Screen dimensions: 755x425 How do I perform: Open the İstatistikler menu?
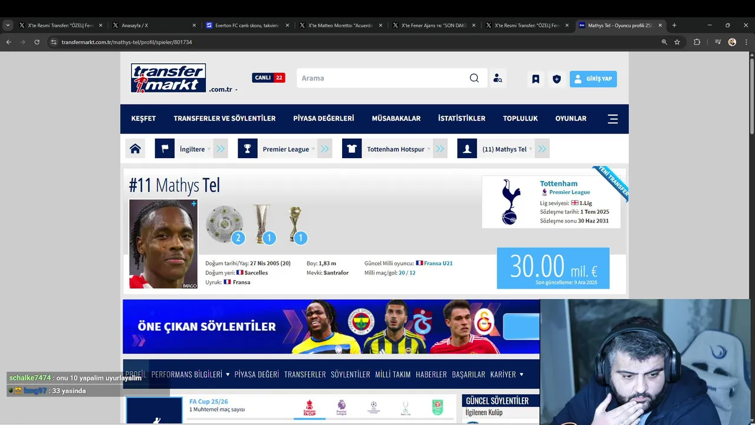click(461, 119)
